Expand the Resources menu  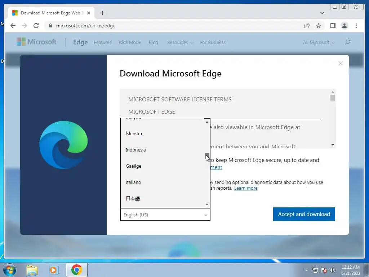[180, 43]
